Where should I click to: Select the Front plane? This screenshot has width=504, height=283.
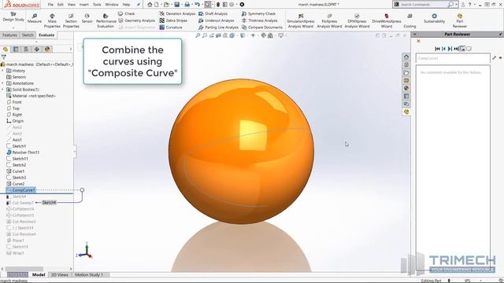14,102
